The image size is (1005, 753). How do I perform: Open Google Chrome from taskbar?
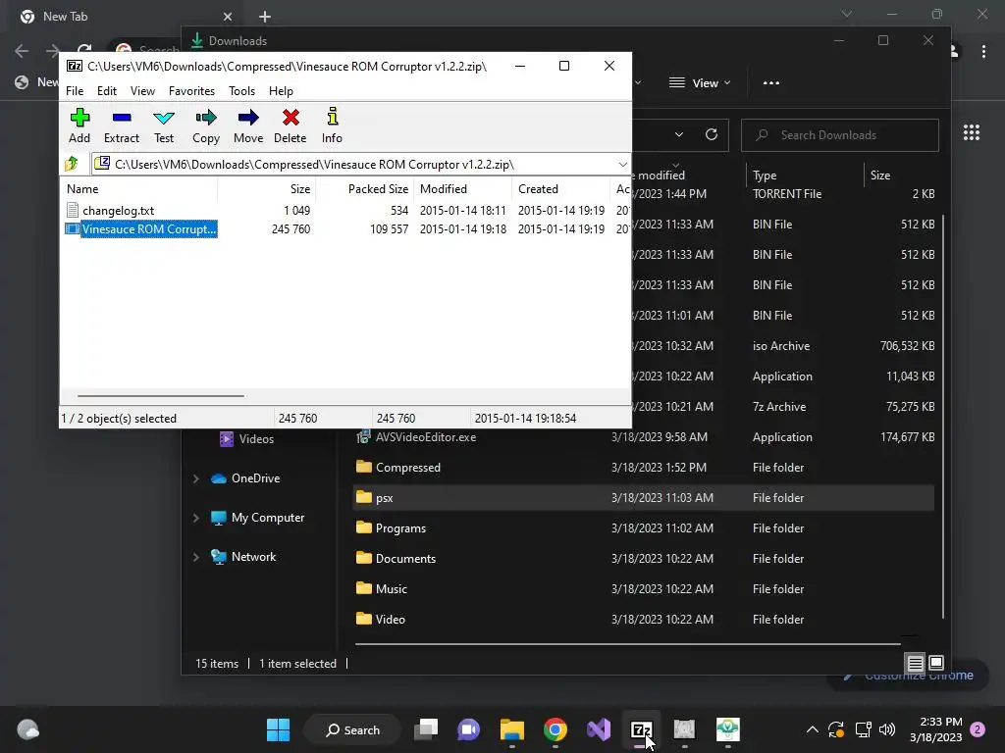click(555, 729)
